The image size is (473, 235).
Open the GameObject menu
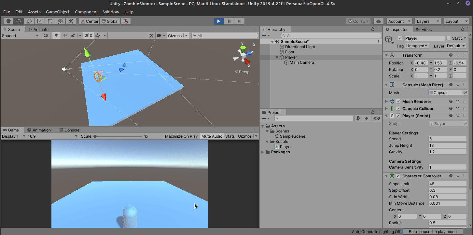coord(58,12)
